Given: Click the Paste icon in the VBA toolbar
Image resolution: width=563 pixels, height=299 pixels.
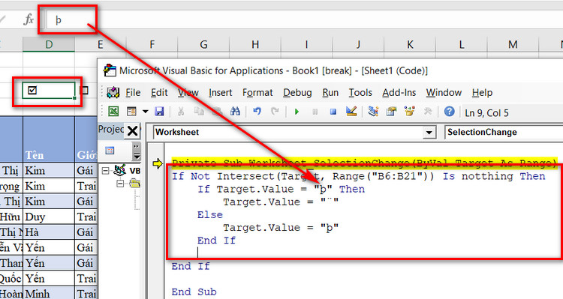Looking at the screenshot, I should pos(216,112).
